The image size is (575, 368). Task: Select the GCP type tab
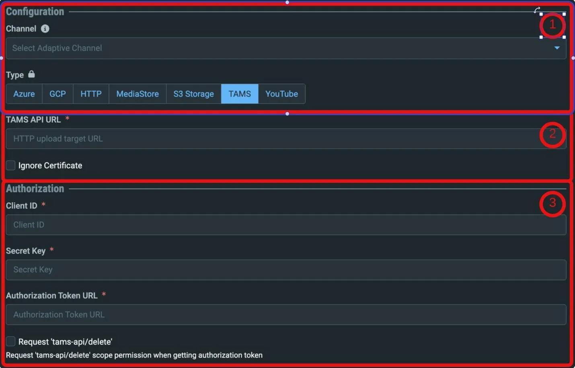pos(57,94)
